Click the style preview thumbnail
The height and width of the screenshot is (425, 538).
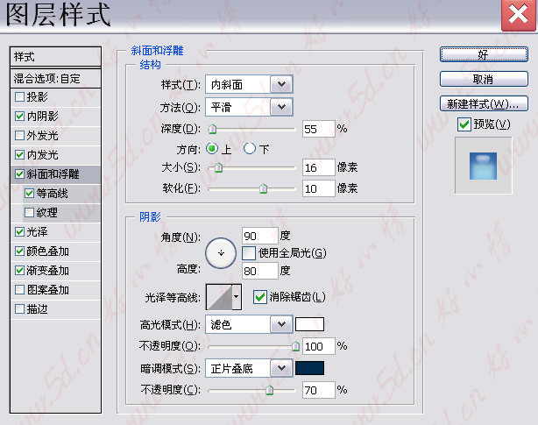point(483,166)
